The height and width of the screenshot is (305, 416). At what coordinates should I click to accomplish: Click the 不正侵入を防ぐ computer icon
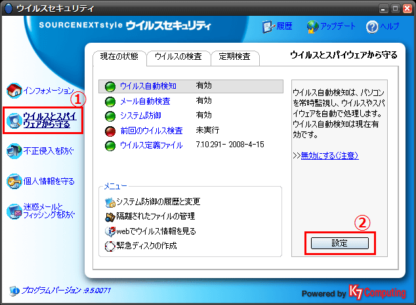14,151
